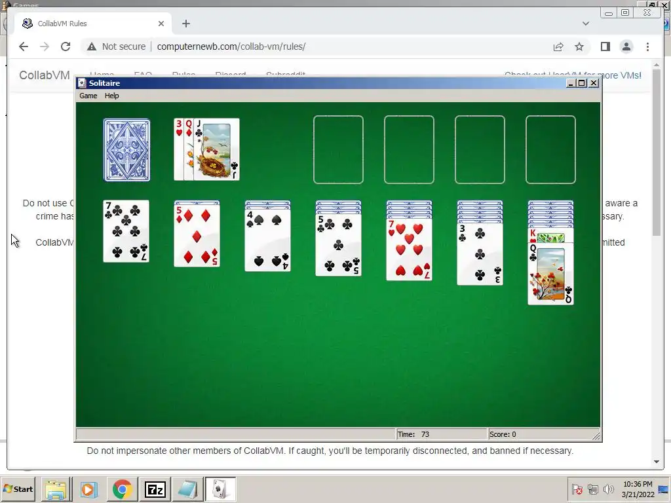Select the 5 of clubs card
671x503 pixels.
338,245
